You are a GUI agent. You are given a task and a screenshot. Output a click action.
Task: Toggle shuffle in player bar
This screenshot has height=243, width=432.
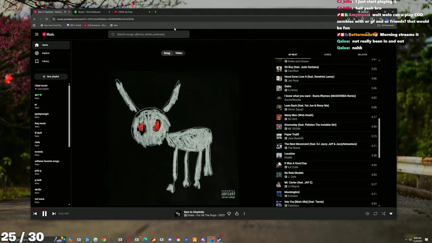click(x=383, y=214)
